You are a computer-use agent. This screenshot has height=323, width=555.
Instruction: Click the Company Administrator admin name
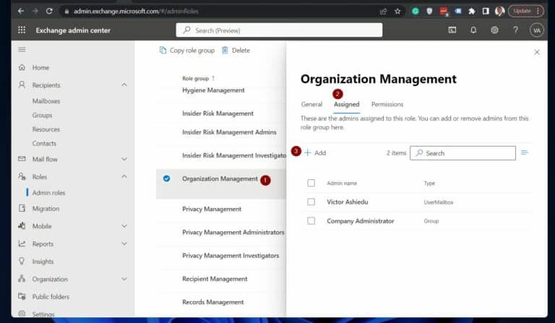(x=361, y=221)
